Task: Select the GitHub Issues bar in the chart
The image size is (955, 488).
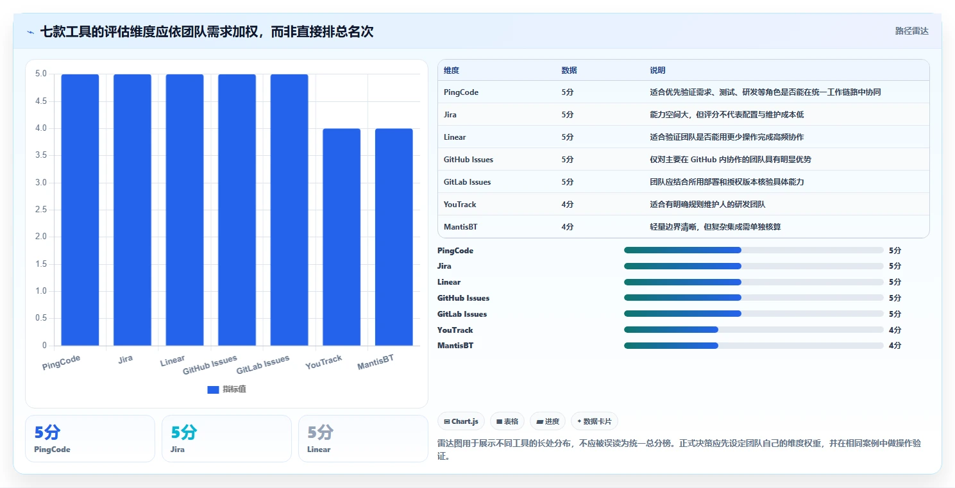Action: pyautogui.click(x=237, y=210)
